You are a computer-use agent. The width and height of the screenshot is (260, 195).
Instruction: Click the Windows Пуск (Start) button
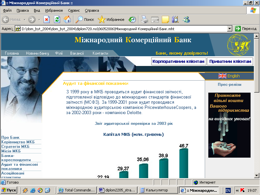[9, 190]
